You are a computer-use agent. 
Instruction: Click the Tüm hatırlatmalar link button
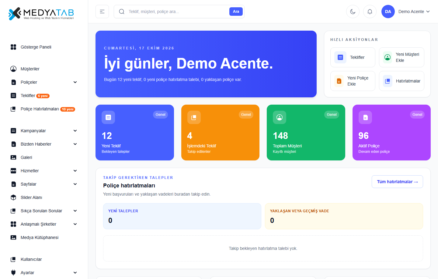pyautogui.click(x=397, y=182)
